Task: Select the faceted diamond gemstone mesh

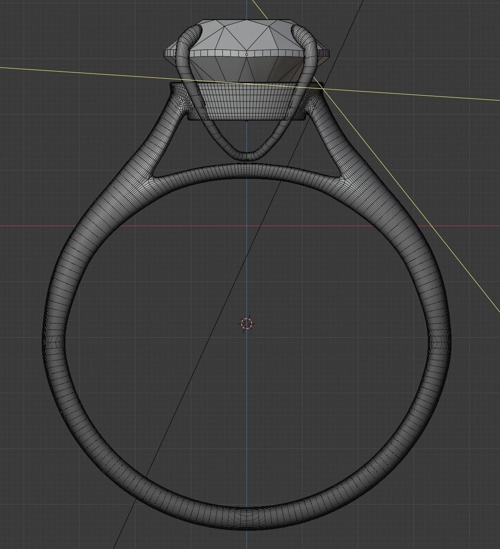Action: pyautogui.click(x=247, y=51)
